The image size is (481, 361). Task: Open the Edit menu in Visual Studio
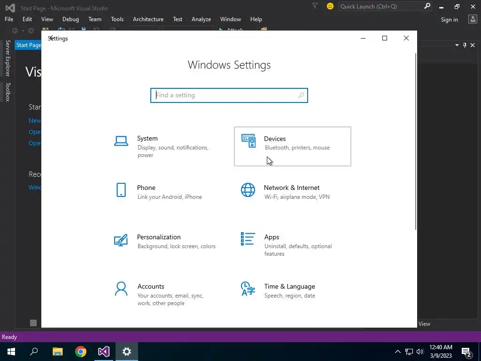(x=27, y=19)
